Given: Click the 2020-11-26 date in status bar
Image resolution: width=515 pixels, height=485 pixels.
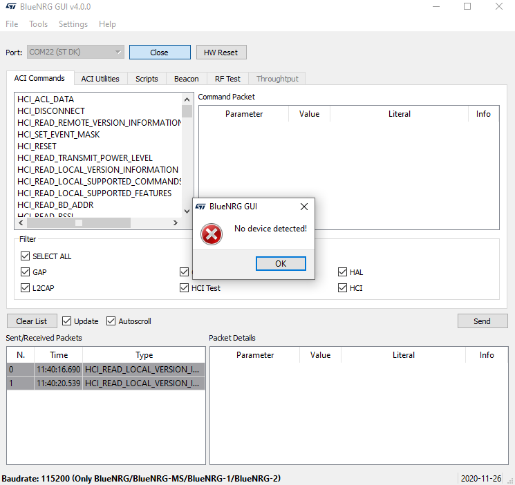Looking at the screenshot, I should (481, 478).
